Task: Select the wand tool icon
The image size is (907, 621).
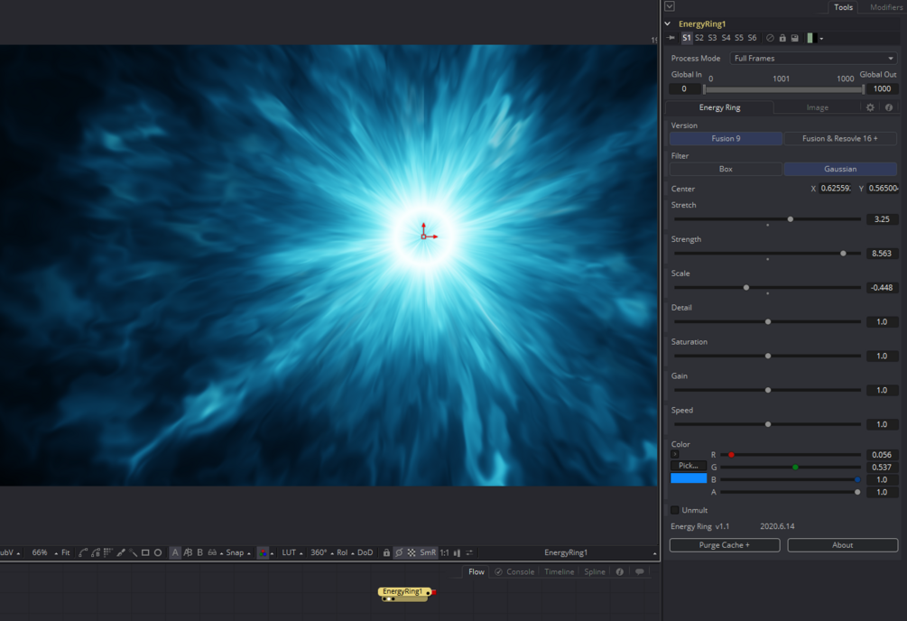Action: pos(133,552)
